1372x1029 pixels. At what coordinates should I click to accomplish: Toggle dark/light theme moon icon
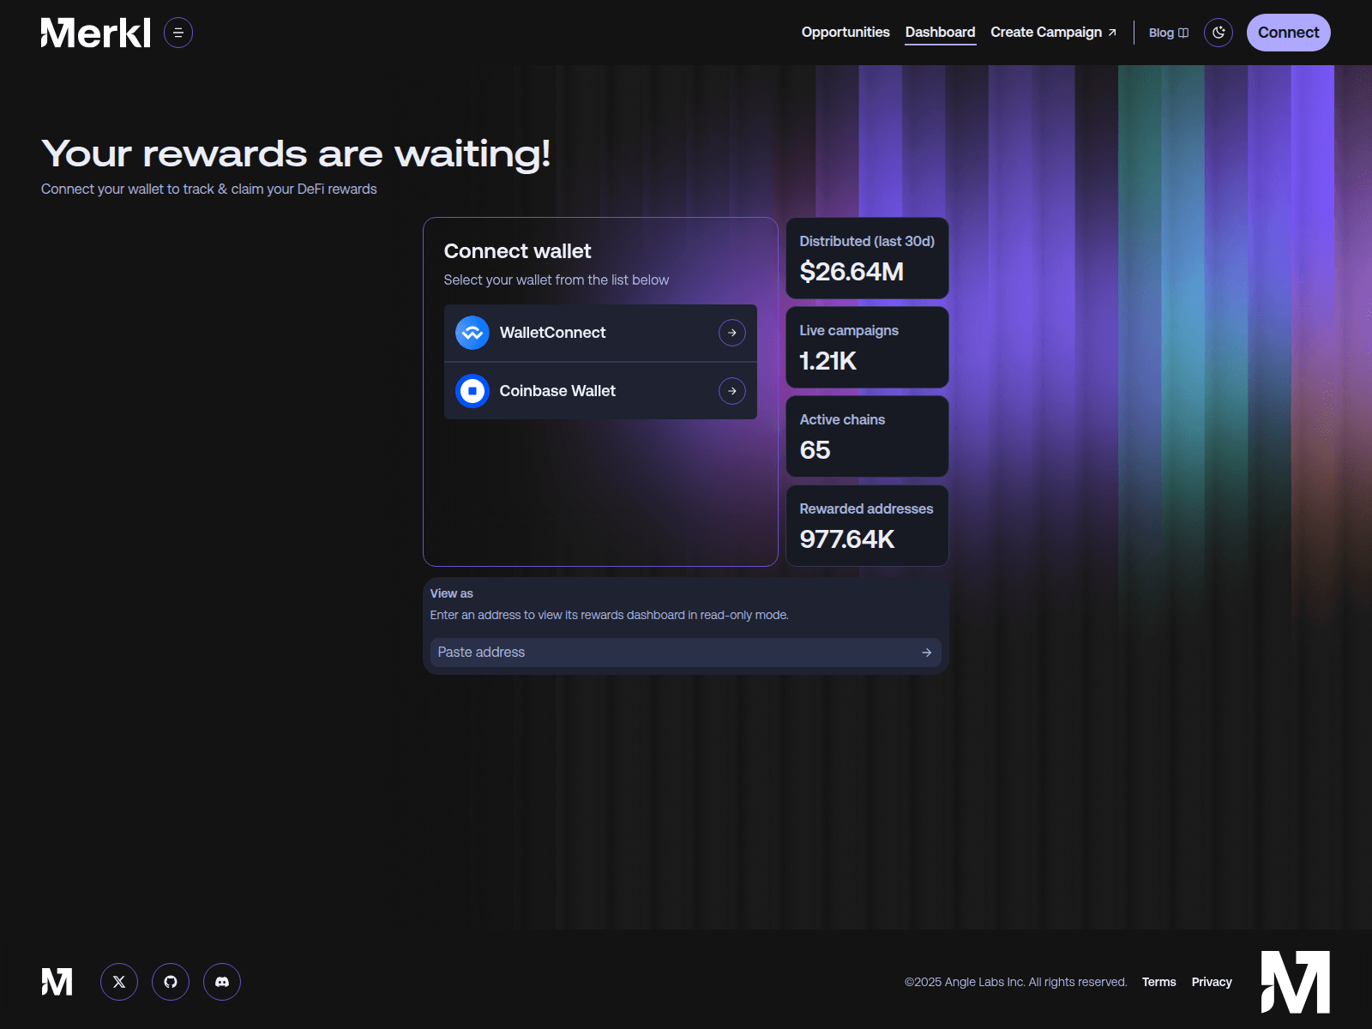coord(1219,33)
